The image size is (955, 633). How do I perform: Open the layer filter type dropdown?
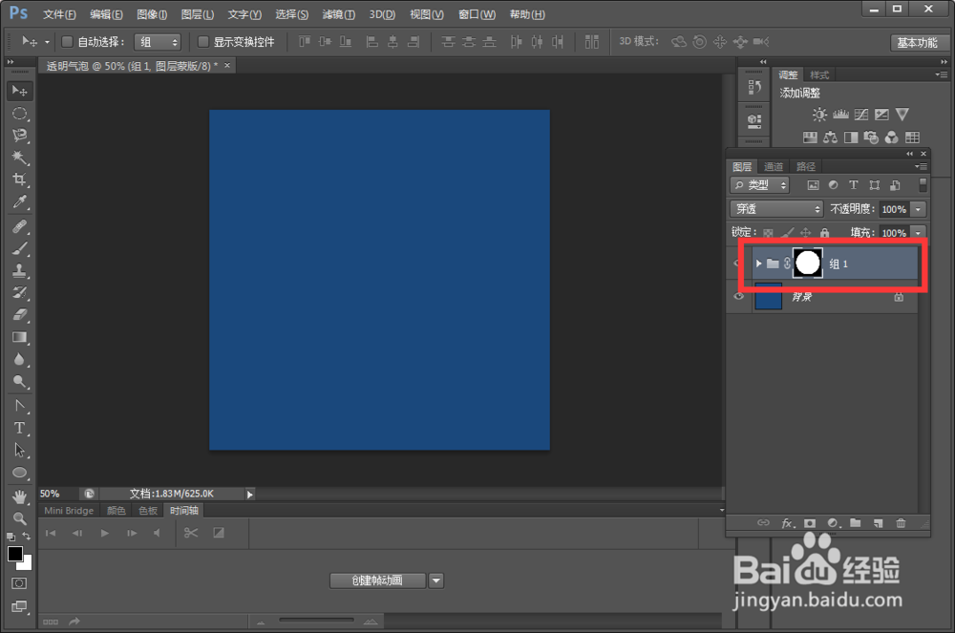click(759, 184)
